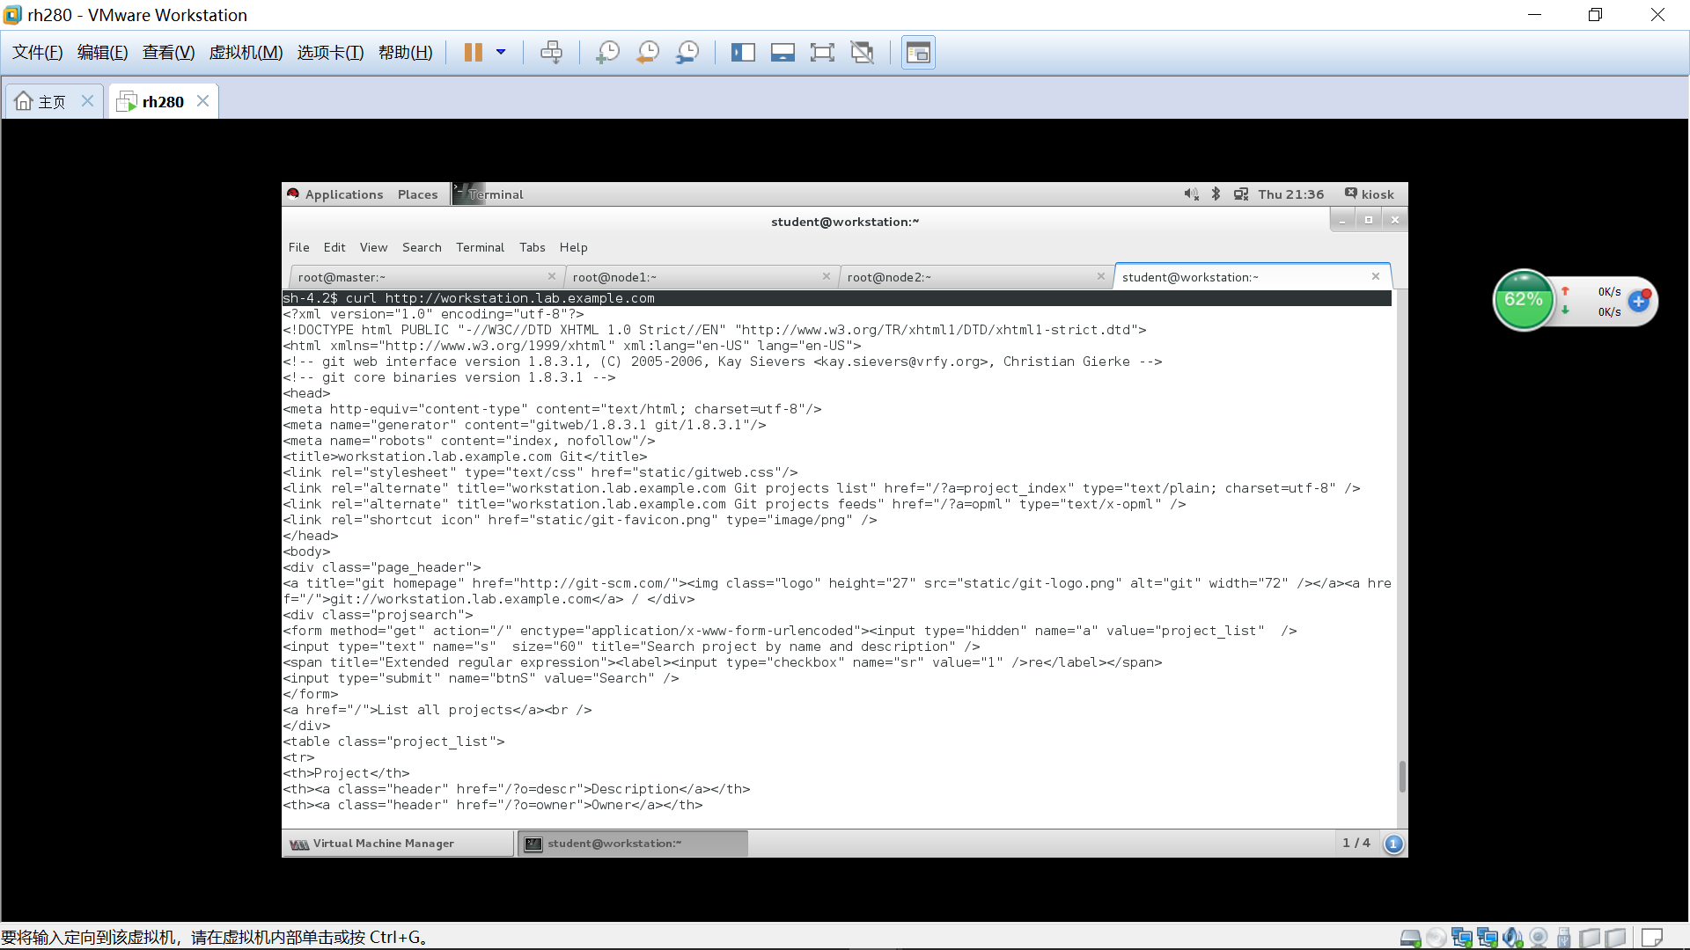Open the power options dropdown arrow

tap(501, 53)
